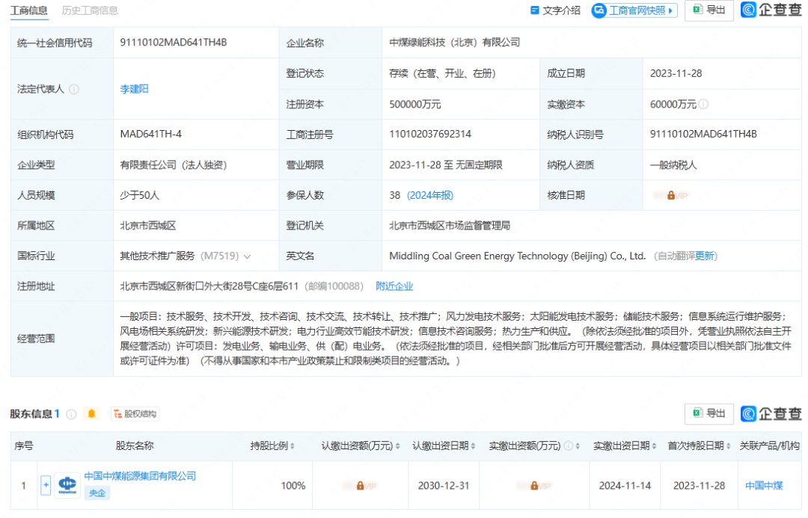This screenshot has width=808, height=518.
Task: Switch to 历史工商信息 tab
Action: coord(90,10)
